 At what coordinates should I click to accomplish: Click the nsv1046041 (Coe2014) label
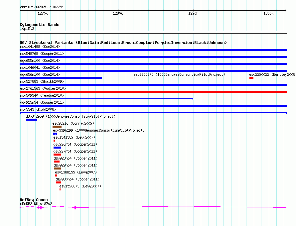point(40,67)
